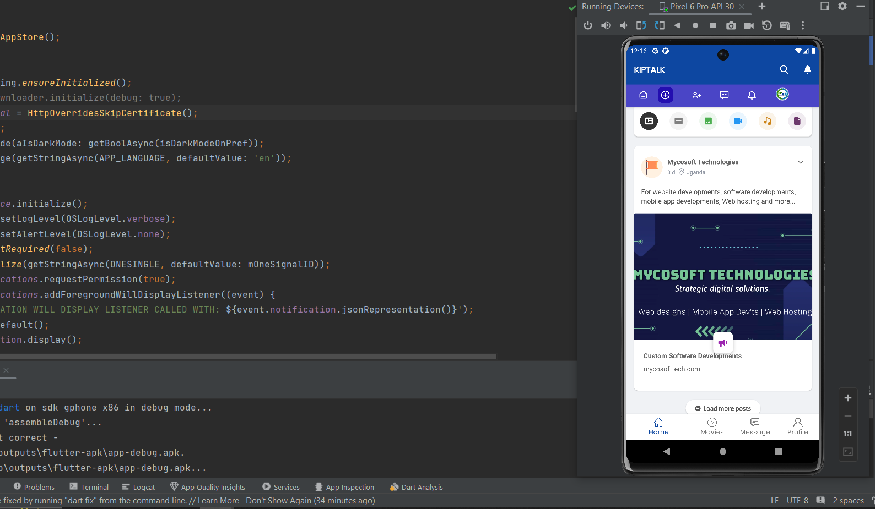Tap the bell icon in KIPTALK header
This screenshot has width=875, height=509.
click(x=807, y=70)
